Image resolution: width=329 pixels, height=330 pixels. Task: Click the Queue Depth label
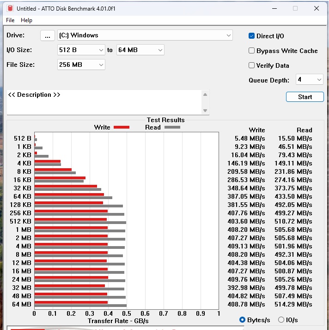(x=269, y=80)
